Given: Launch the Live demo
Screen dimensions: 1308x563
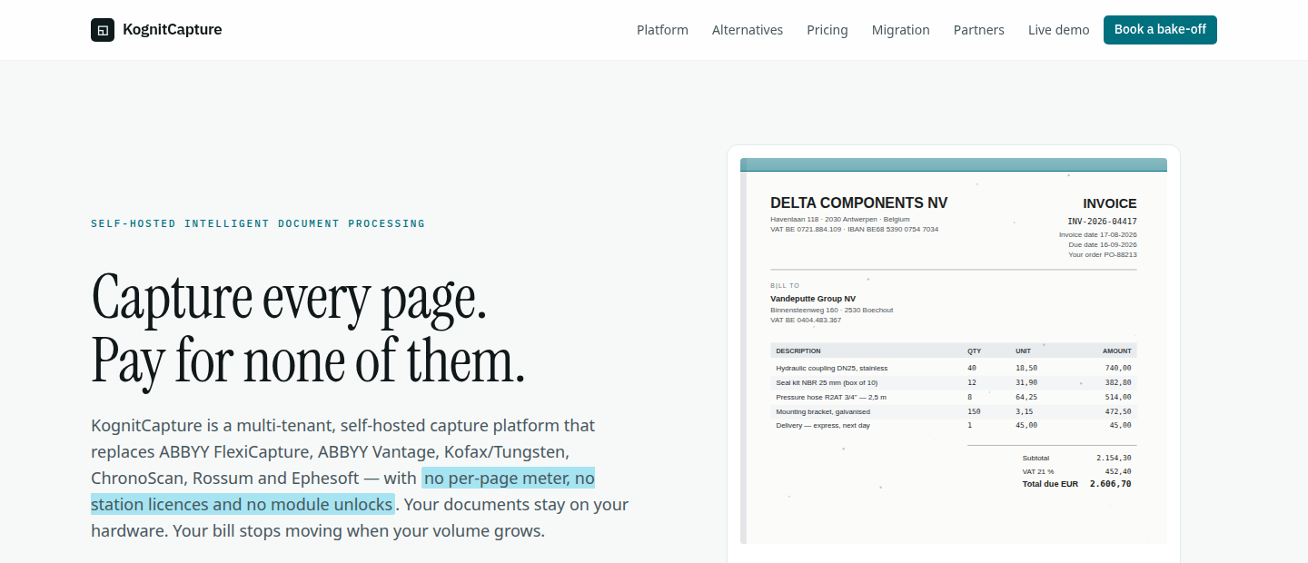Looking at the screenshot, I should pos(1059,30).
